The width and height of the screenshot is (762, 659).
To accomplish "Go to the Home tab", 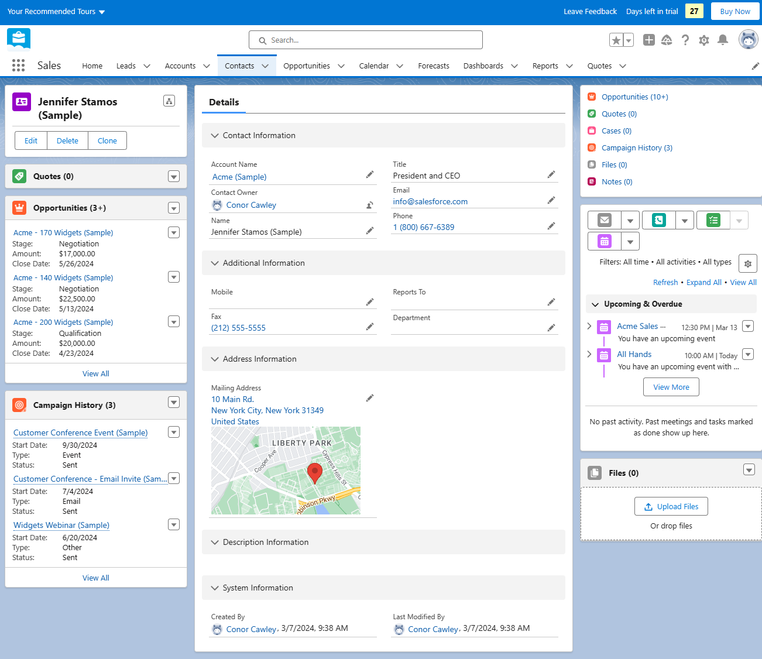I will tap(92, 66).
